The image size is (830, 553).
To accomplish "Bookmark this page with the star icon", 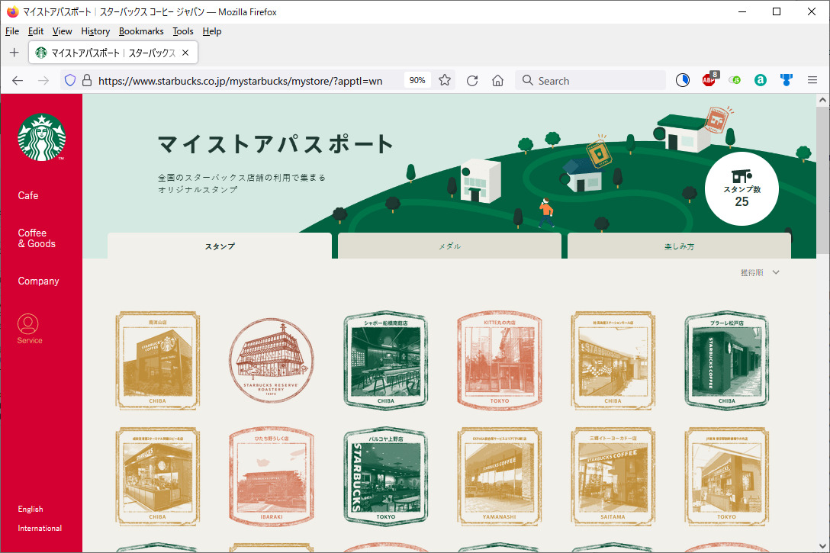I will (x=445, y=80).
